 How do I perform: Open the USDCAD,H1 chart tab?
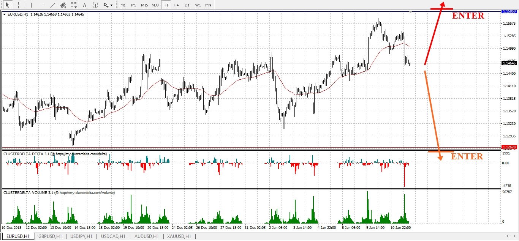click(113, 236)
